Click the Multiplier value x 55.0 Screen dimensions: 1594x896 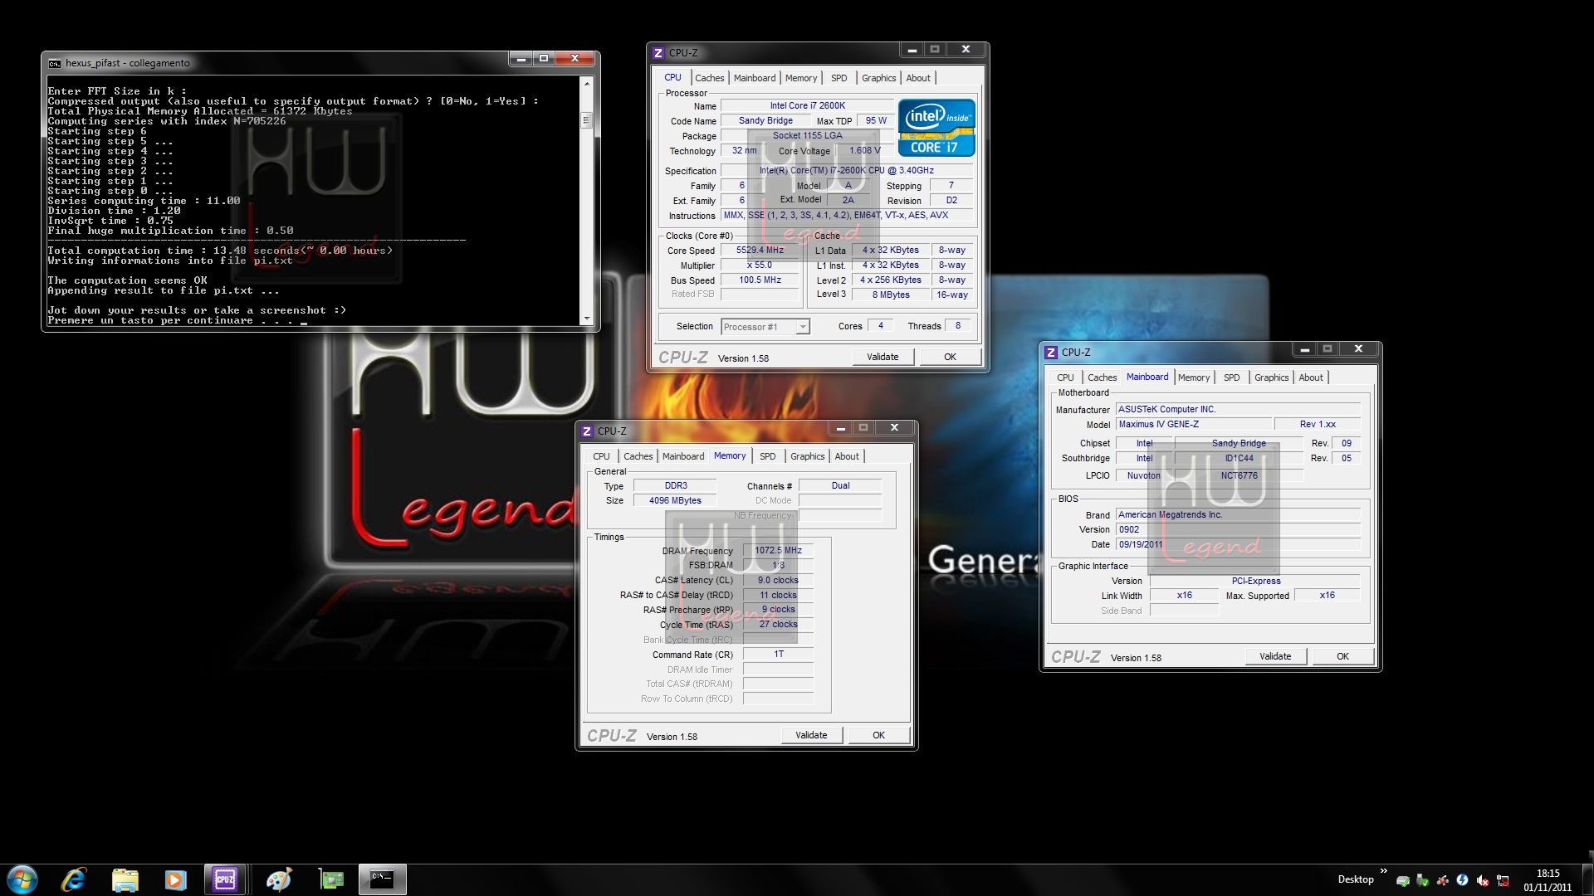[760, 265]
